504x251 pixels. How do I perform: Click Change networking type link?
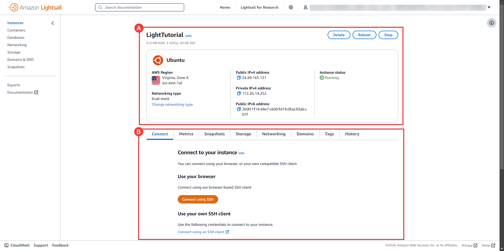point(172,104)
